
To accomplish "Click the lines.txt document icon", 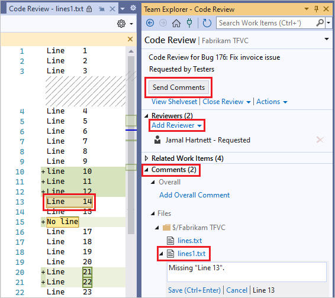I will tap(170, 241).
